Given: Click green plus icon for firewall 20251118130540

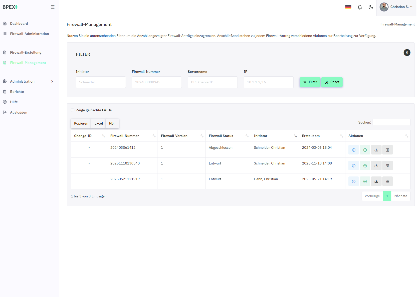Looking at the screenshot, I should coord(365,166).
